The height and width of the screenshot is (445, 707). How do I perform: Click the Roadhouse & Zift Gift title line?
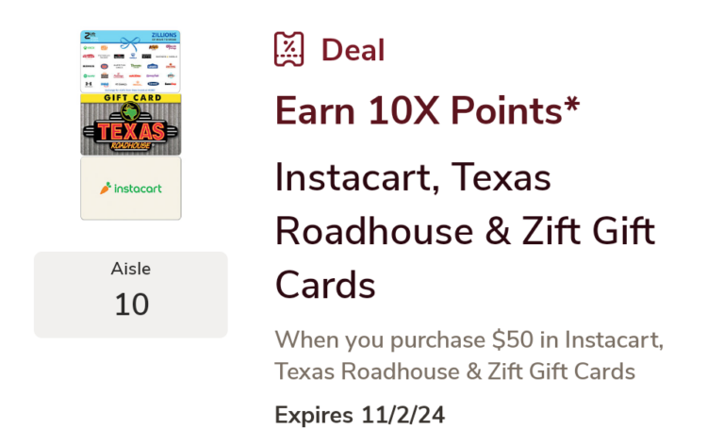point(465,231)
